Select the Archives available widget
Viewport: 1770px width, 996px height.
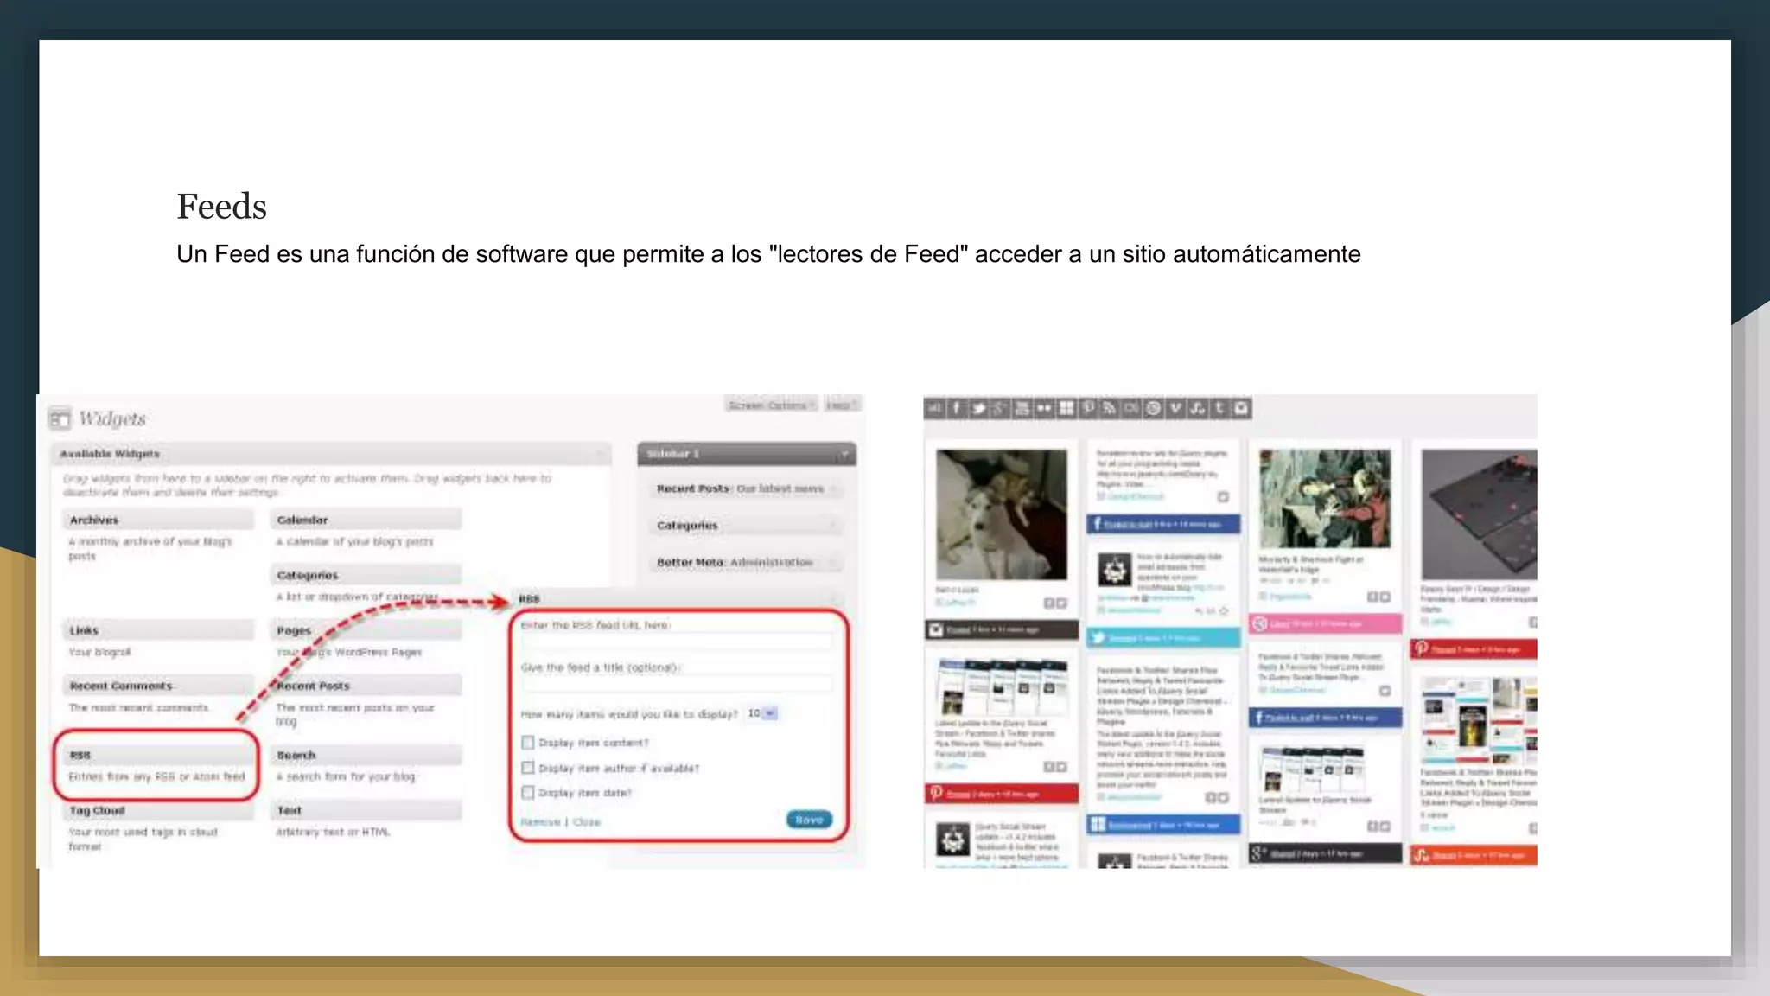[159, 520]
